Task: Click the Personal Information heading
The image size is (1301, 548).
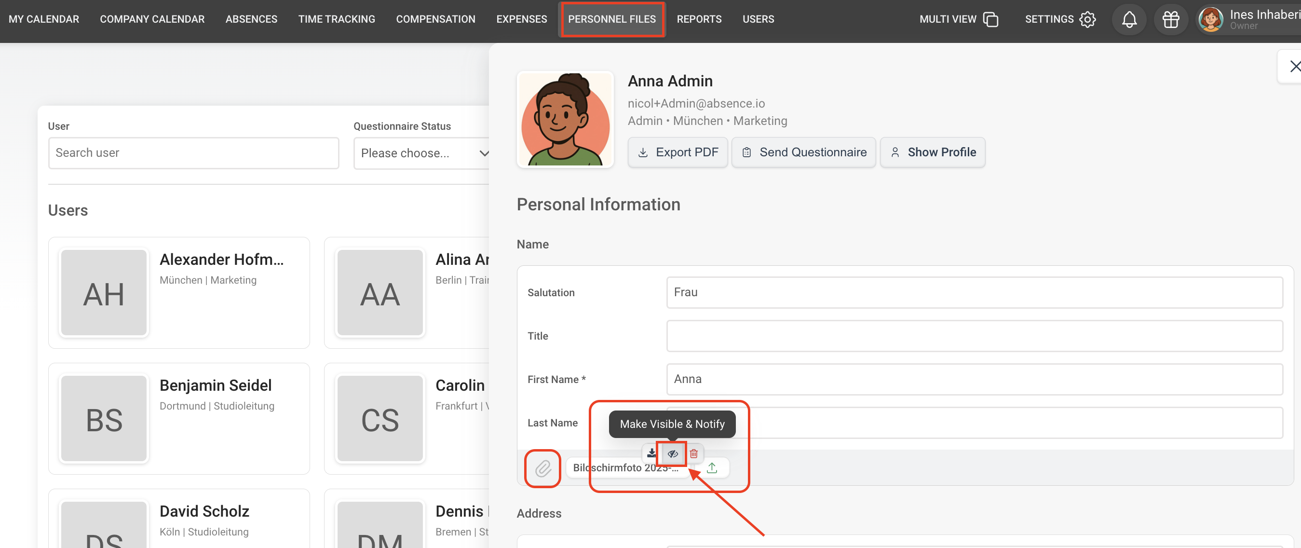Action: (598, 205)
